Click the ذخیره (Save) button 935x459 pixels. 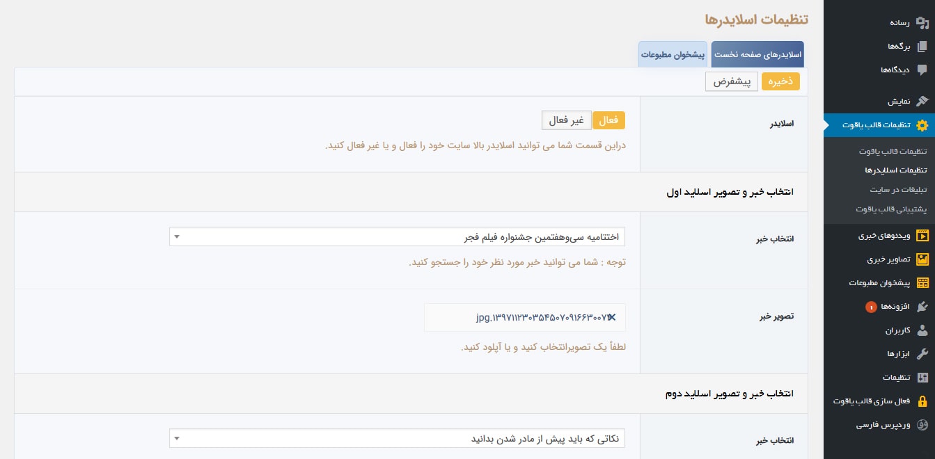tap(780, 81)
